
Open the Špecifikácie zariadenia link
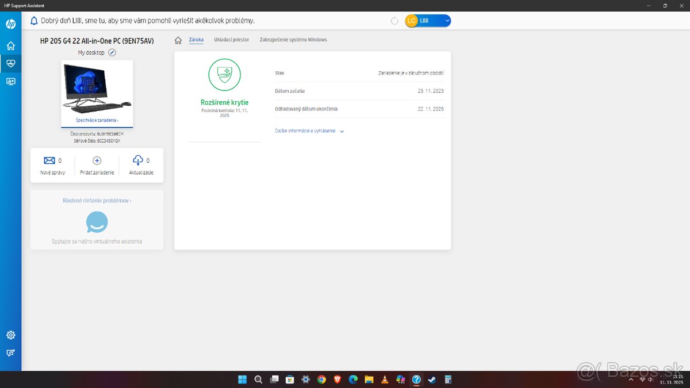click(96, 120)
